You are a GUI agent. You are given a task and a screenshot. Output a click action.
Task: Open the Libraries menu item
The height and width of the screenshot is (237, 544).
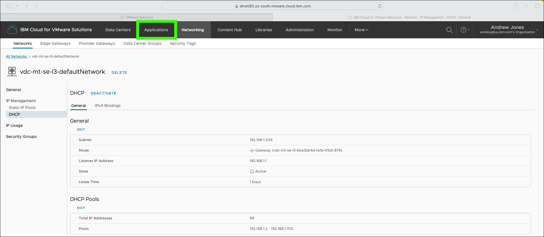[x=264, y=30]
